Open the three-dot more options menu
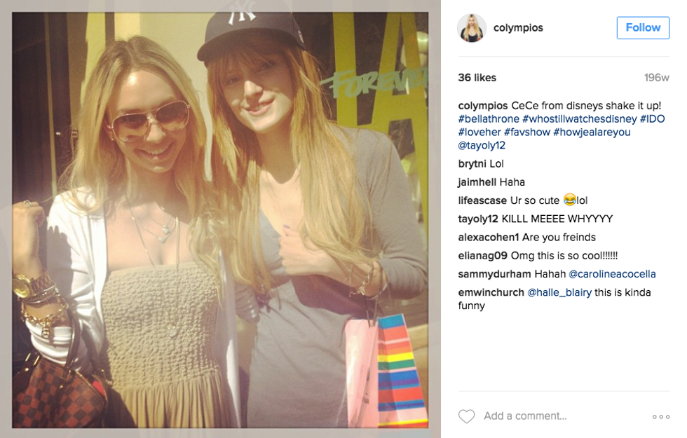This screenshot has height=438, width=687. [660, 416]
